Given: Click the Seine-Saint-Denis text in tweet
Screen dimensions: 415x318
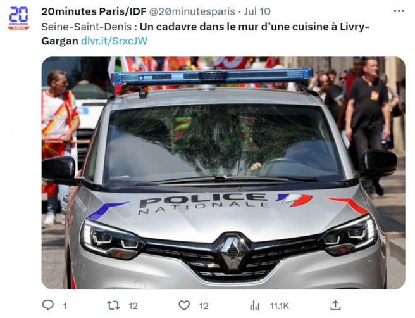Looking at the screenshot, I should pos(87,27).
